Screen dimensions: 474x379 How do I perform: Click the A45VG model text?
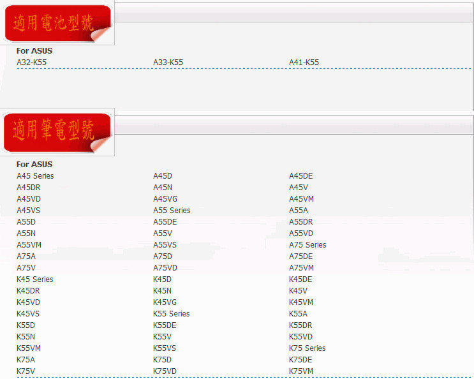[x=165, y=199]
